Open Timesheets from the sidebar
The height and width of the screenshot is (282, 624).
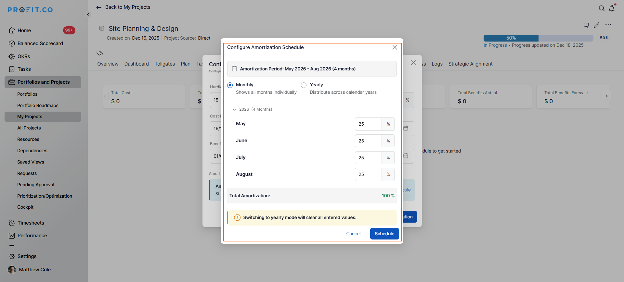point(31,223)
